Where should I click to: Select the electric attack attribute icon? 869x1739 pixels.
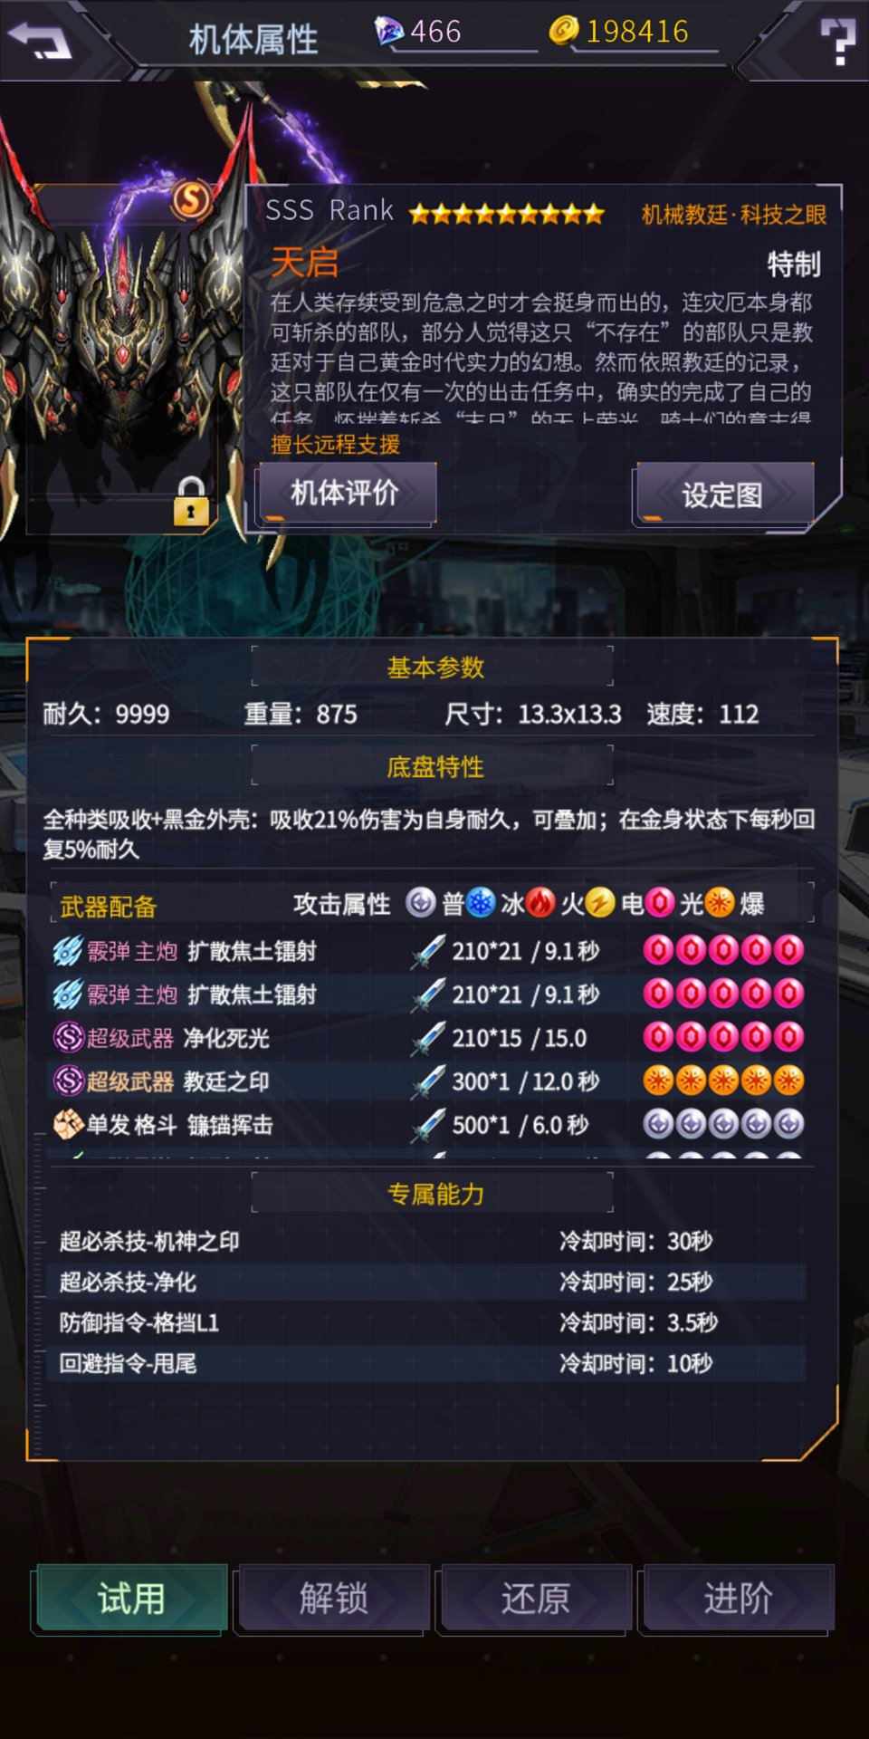coord(600,902)
